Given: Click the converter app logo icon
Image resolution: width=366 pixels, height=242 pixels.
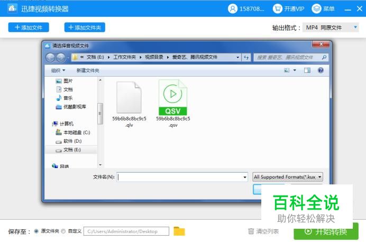Looking at the screenshot, I should click(x=12, y=8).
